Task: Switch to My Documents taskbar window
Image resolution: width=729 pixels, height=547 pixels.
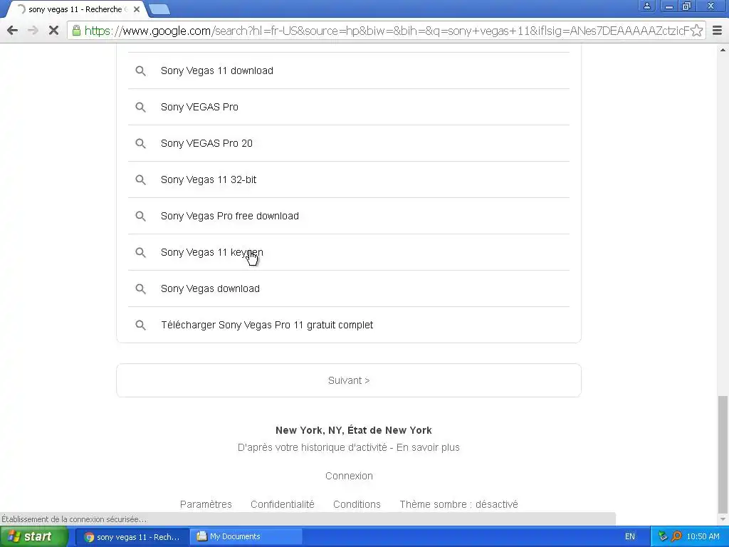Action: (246, 537)
